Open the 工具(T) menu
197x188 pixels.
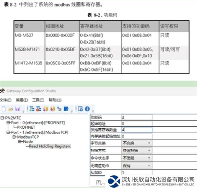click(x=38, y=100)
